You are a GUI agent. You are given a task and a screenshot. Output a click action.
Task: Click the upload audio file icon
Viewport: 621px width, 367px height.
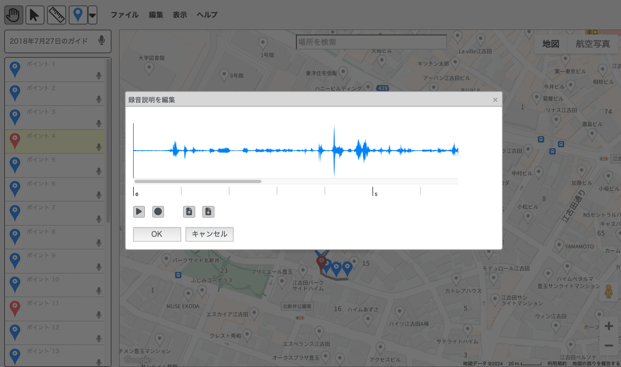pos(189,212)
